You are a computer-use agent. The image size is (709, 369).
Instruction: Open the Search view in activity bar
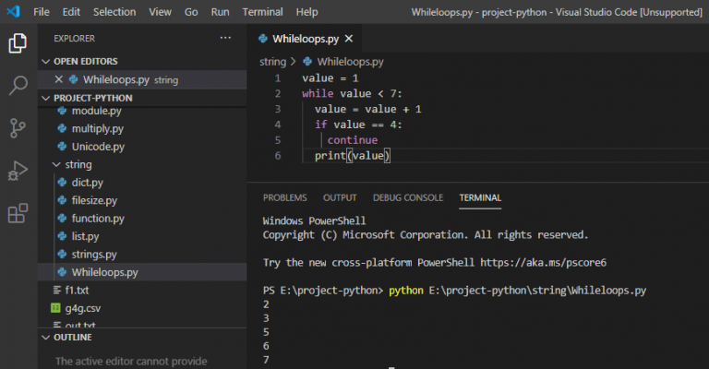pos(18,86)
